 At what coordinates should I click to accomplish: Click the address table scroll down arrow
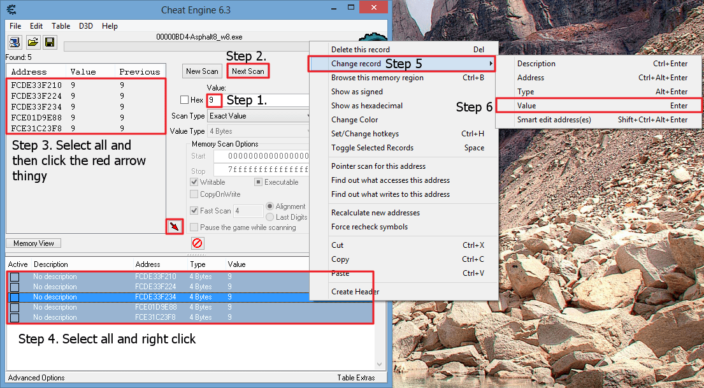click(x=379, y=364)
